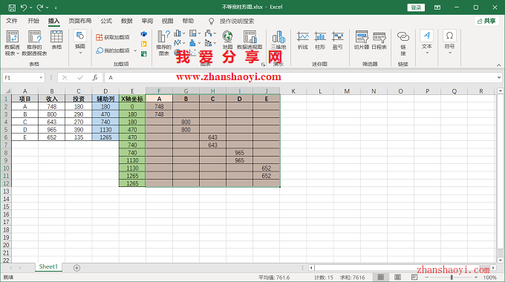The height and width of the screenshot is (282, 505).
Task: Redo the last action
Action: click(40, 7)
